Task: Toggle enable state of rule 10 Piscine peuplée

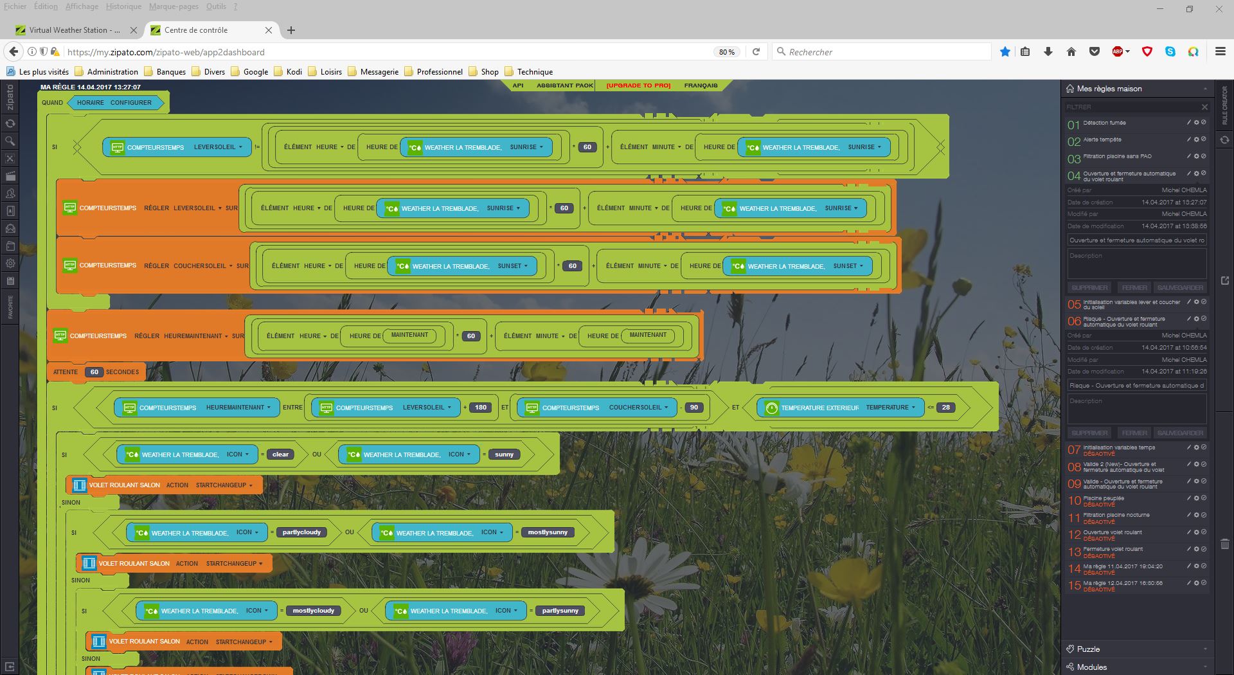Action: pyautogui.click(x=1204, y=498)
